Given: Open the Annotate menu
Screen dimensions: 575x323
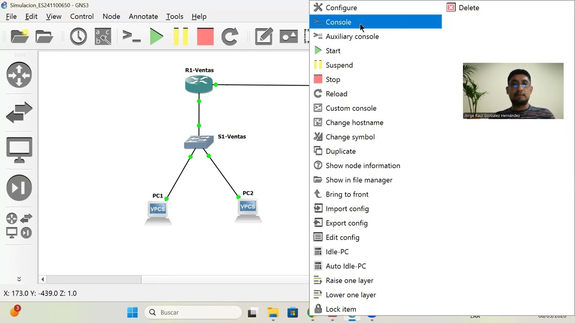Looking at the screenshot, I should point(143,16).
